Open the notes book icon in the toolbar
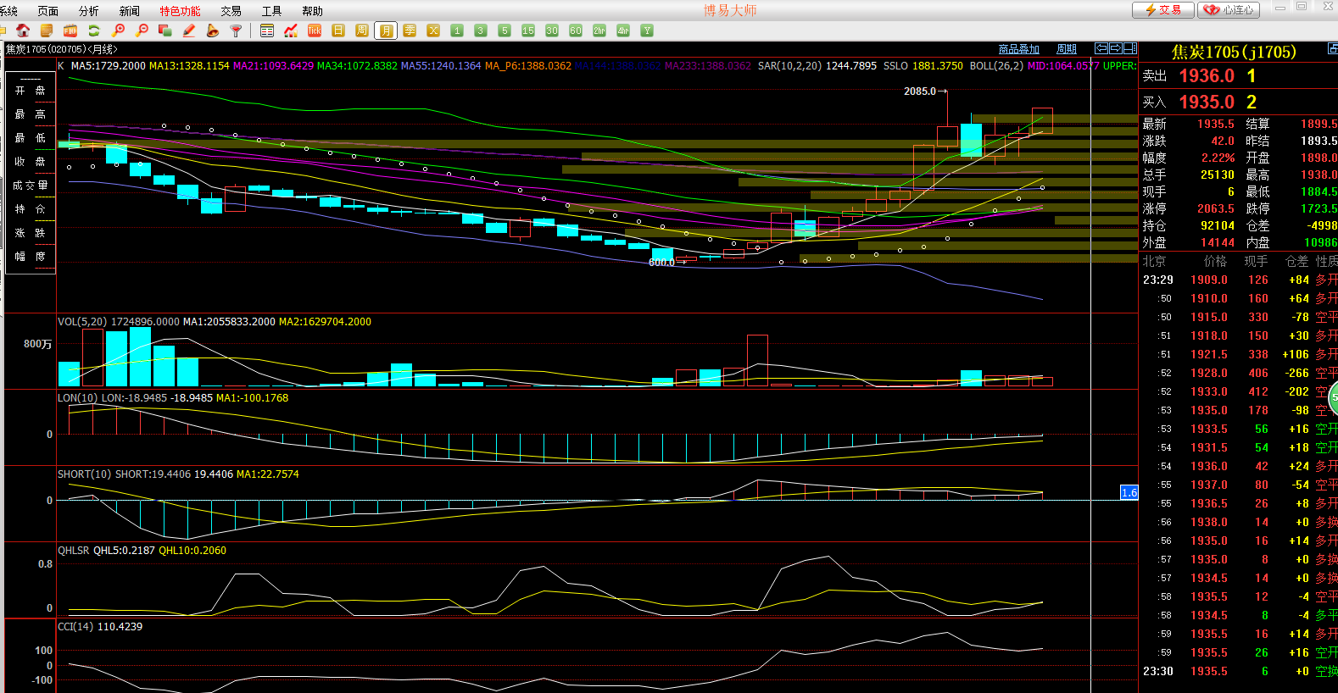1338x693 pixels. pyautogui.click(x=47, y=30)
